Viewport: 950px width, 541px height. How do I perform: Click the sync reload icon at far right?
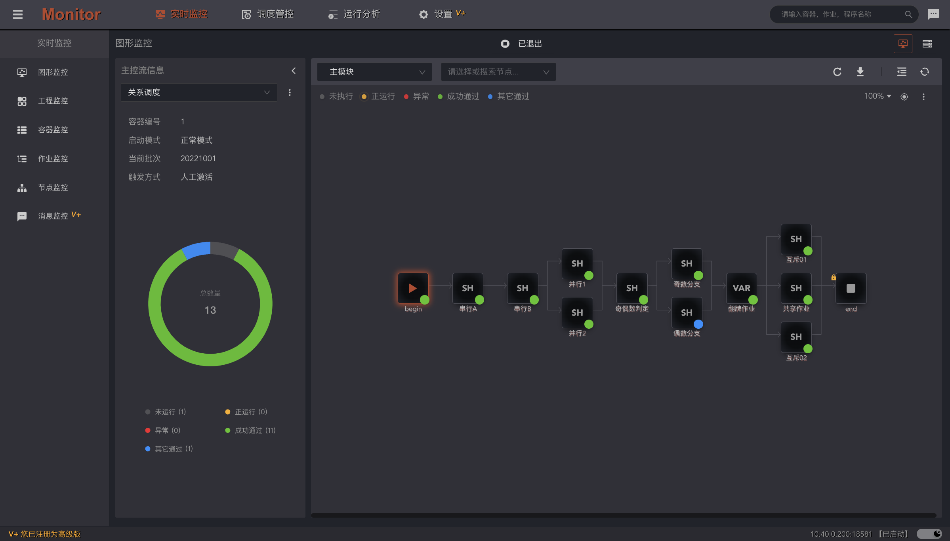[925, 72]
